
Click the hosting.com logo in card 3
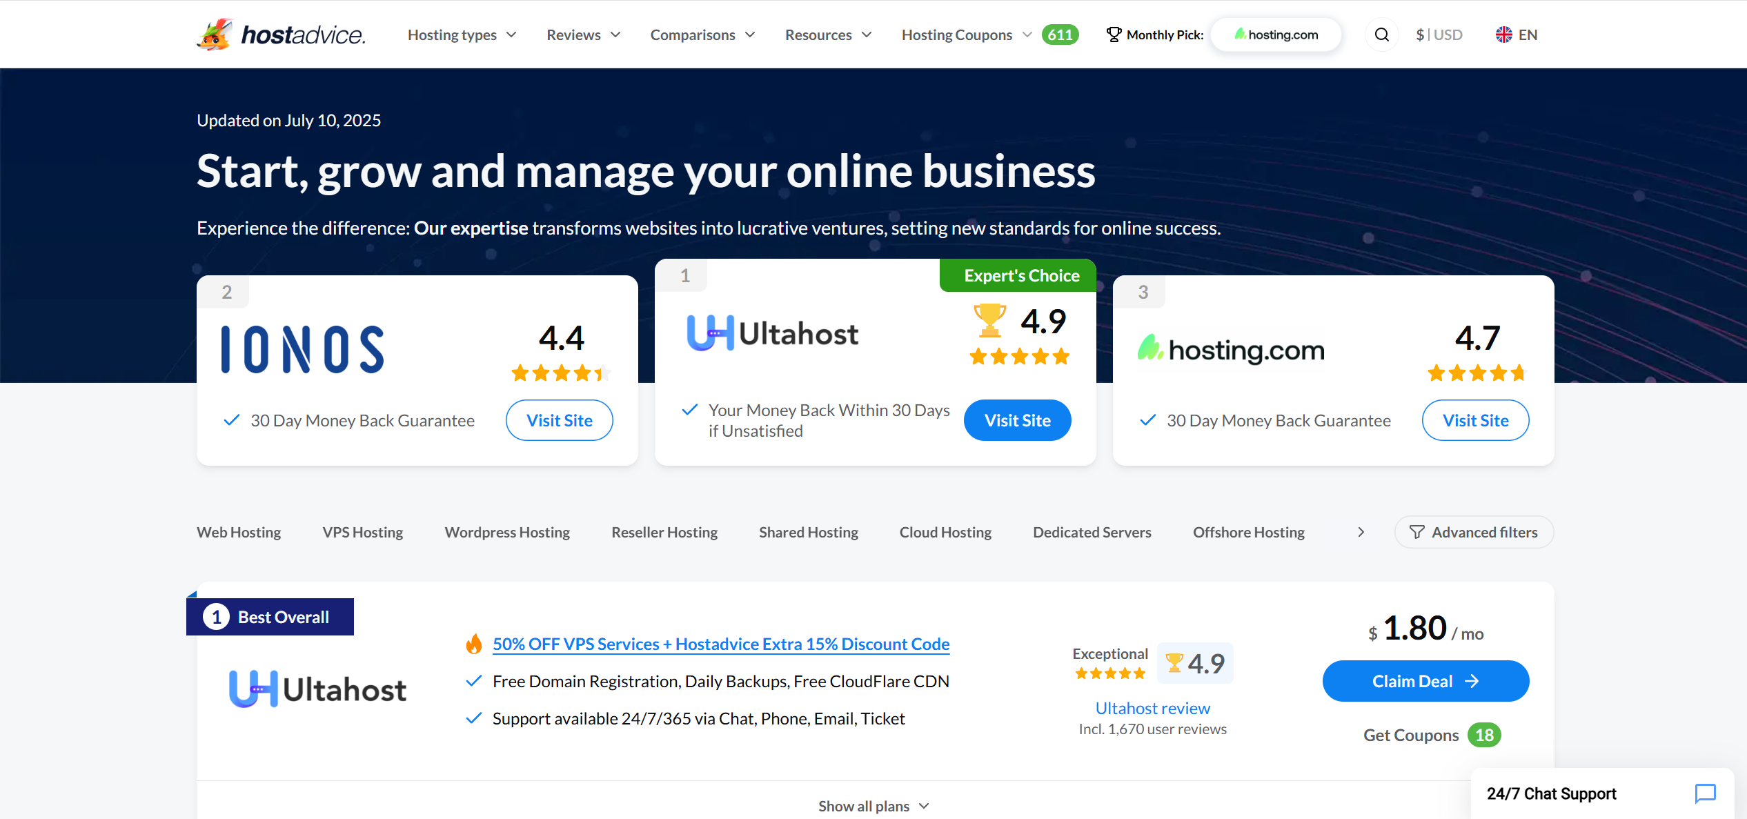coord(1231,349)
